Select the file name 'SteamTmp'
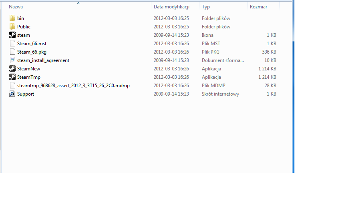The height and width of the screenshot is (216, 346). click(x=29, y=77)
